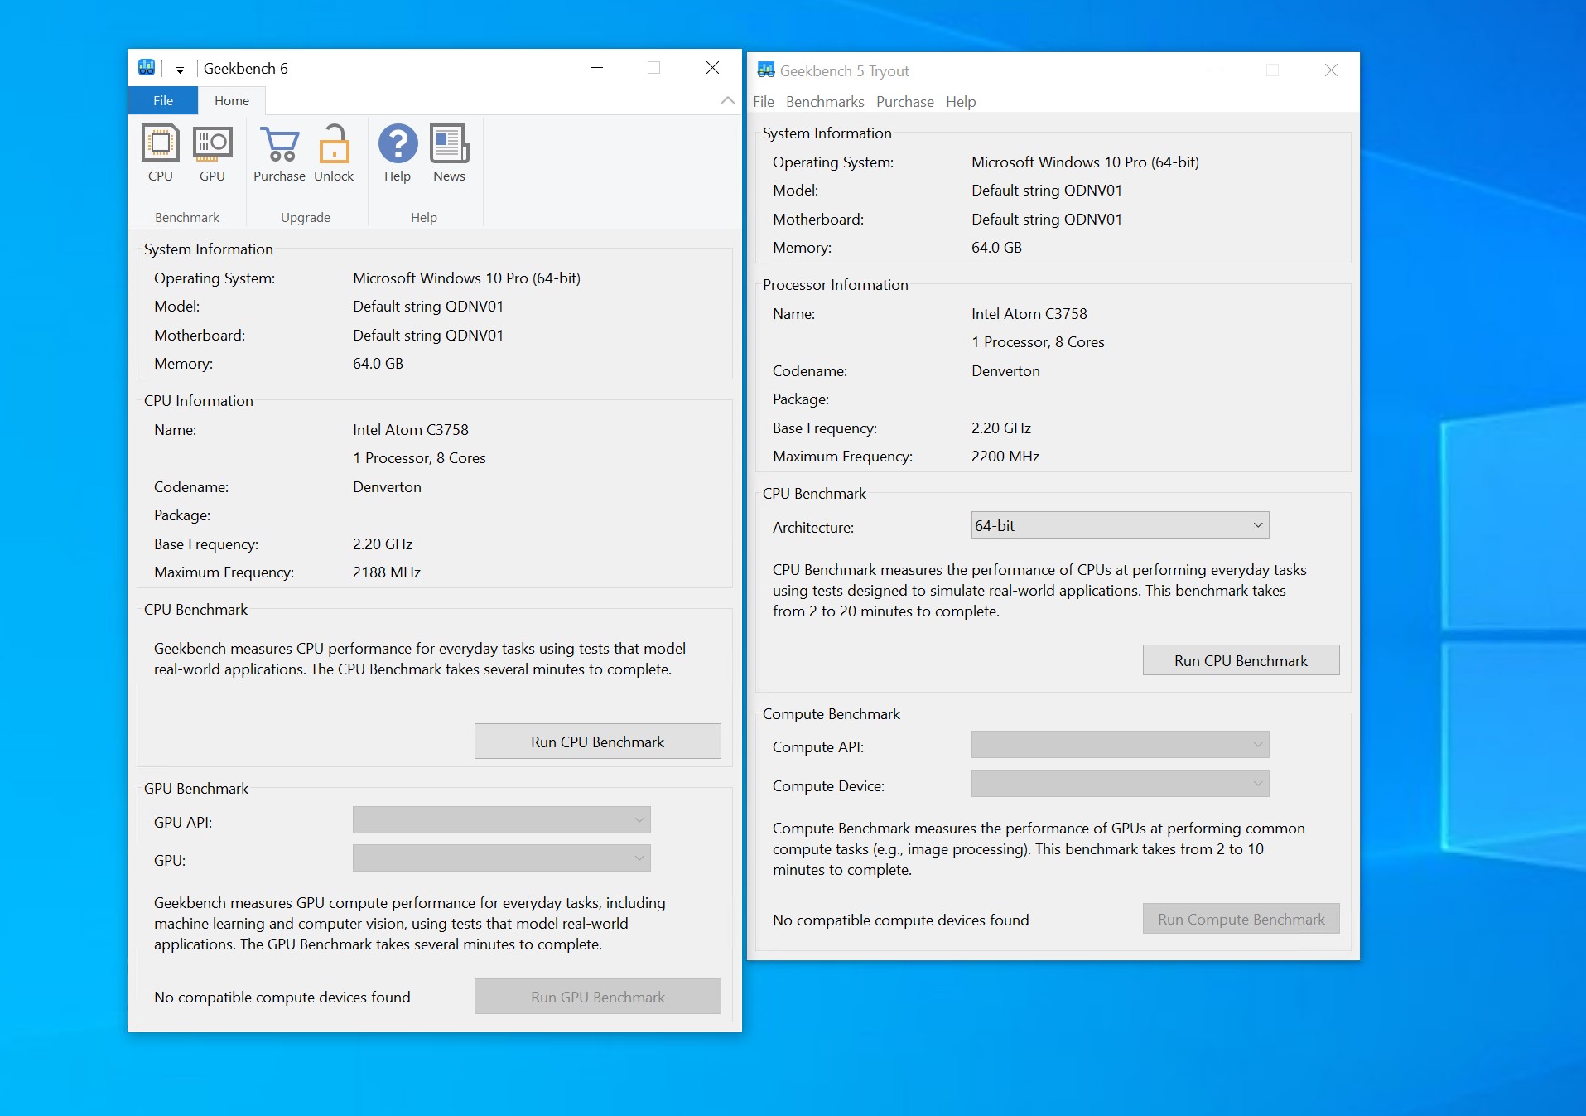The width and height of the screenshot is (1586, 1116).
Task: Run CPU Benchmark in Geekbench 5 Tryout
Action: click(1241, 660)
